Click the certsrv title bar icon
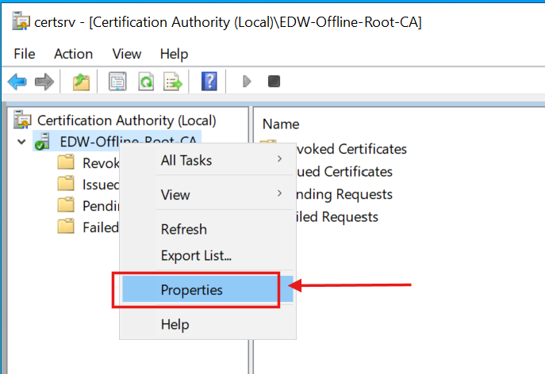The image size is (545, 374). (21, 21)
